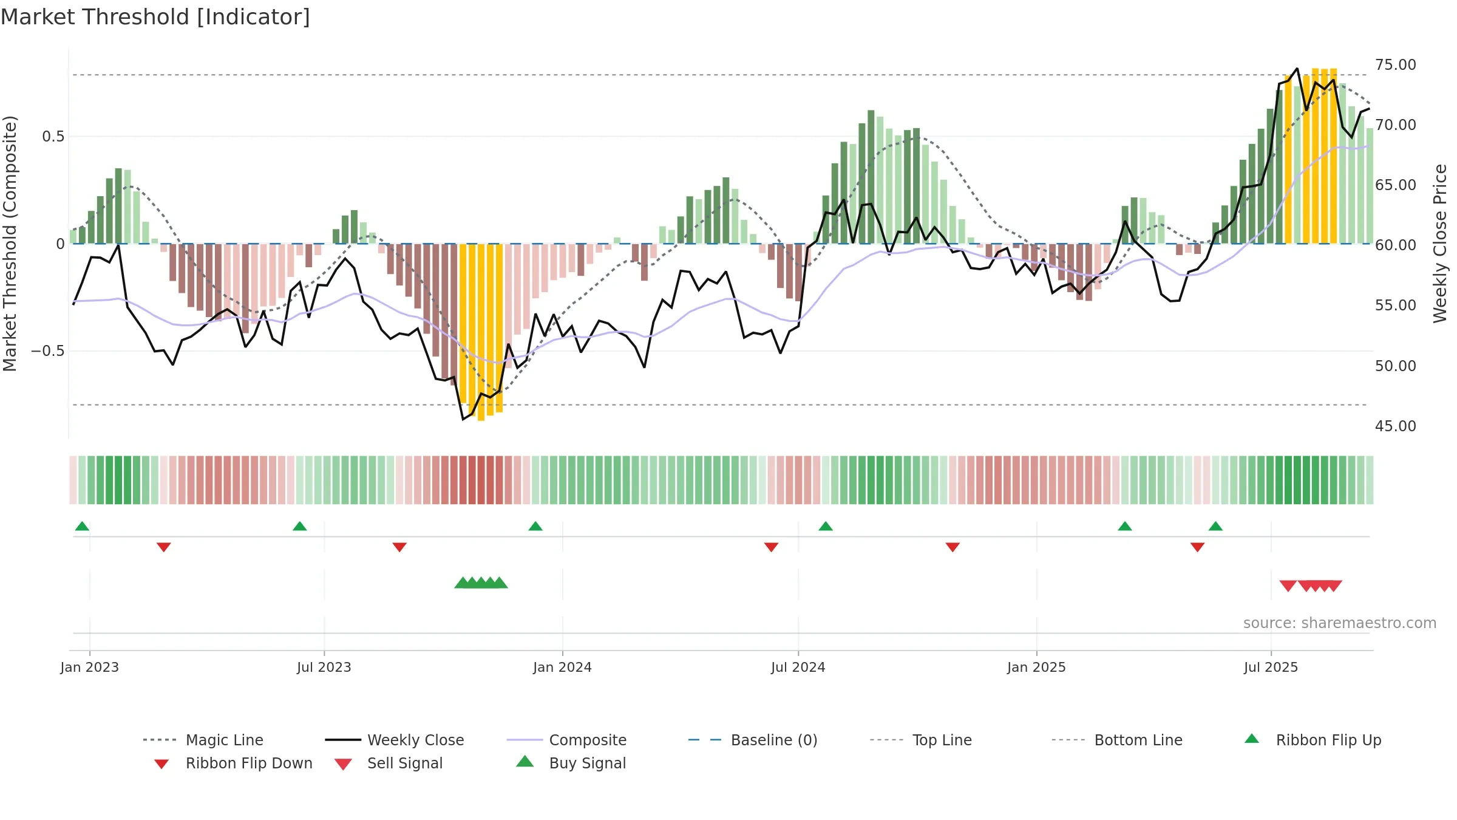
Task: Click the Ribbon Flip Up legend triangle icon
Action: (x=1252, y=739)
